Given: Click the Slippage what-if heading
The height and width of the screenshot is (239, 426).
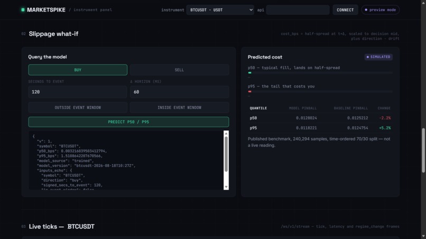Looking at the screenshot, I should tap(53, 34).
